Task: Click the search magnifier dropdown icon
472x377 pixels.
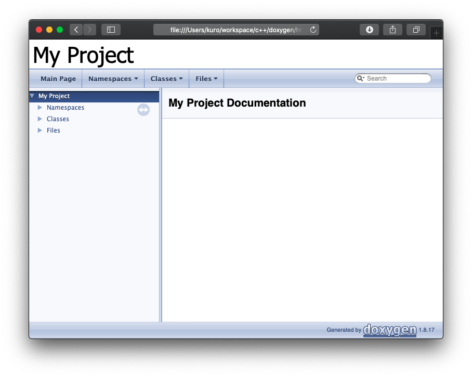Action: [361, 79]
